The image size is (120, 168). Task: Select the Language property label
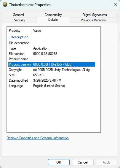tap(16, 86)
